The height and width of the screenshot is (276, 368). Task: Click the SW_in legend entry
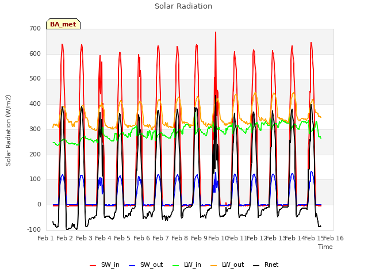click(105, 264)
